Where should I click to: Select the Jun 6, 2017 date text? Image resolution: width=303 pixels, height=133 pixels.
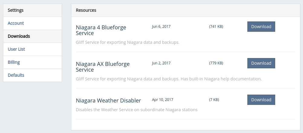coord(161,26)
